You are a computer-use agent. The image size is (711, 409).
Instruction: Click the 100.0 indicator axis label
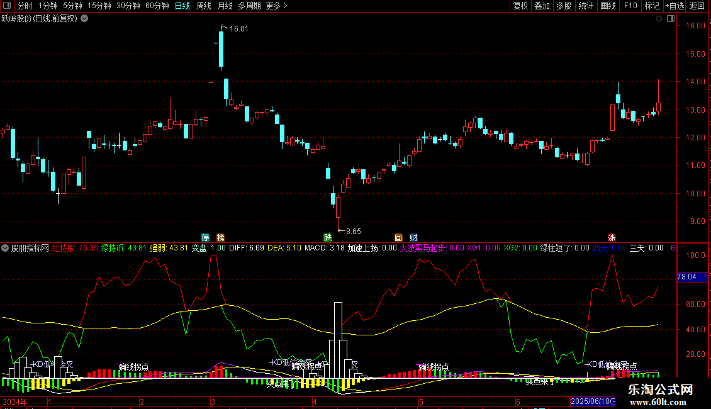[x=695, y=255]
